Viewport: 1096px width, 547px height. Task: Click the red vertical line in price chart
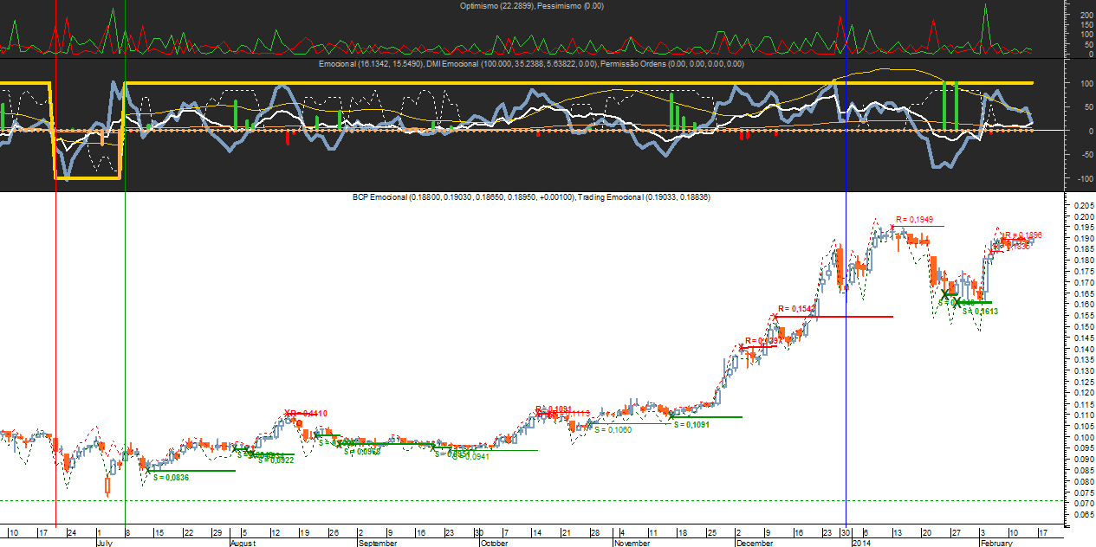tap(55, 346)
